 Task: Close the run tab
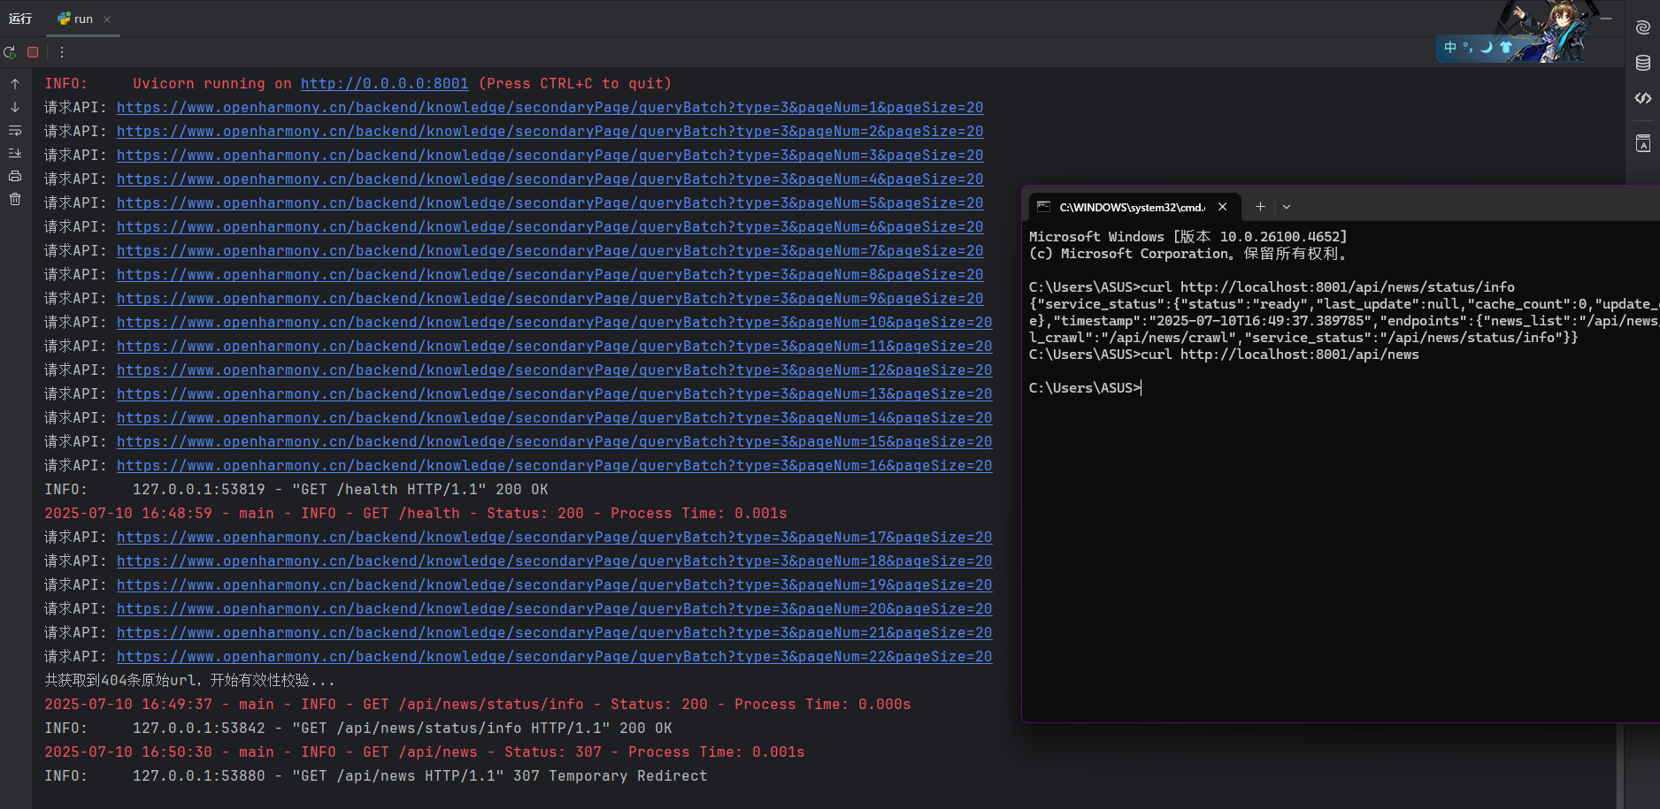107,19
